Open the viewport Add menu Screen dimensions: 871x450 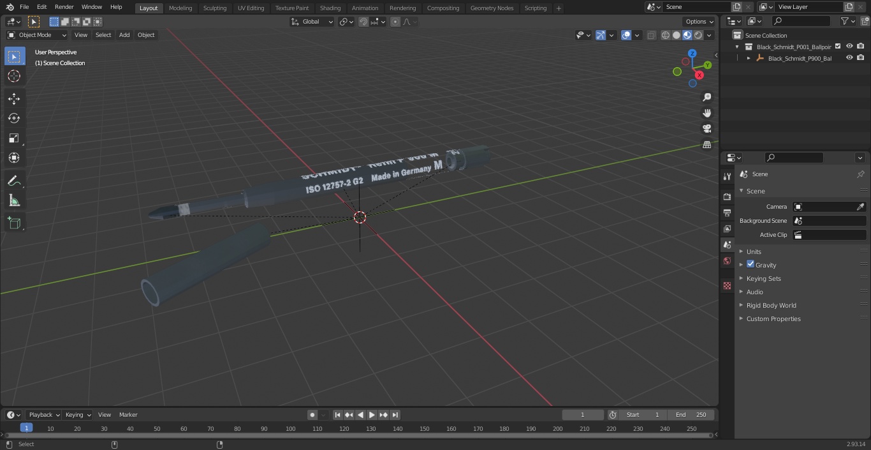click(124, 35)
